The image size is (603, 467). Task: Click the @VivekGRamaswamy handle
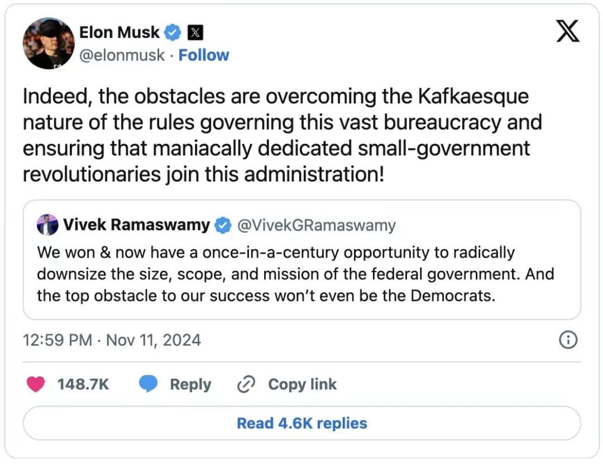point(317,225)
